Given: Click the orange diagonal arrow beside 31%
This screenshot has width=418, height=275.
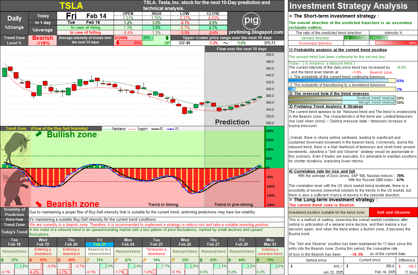Looking at the screenshot, I should click(x=88, y=260).
